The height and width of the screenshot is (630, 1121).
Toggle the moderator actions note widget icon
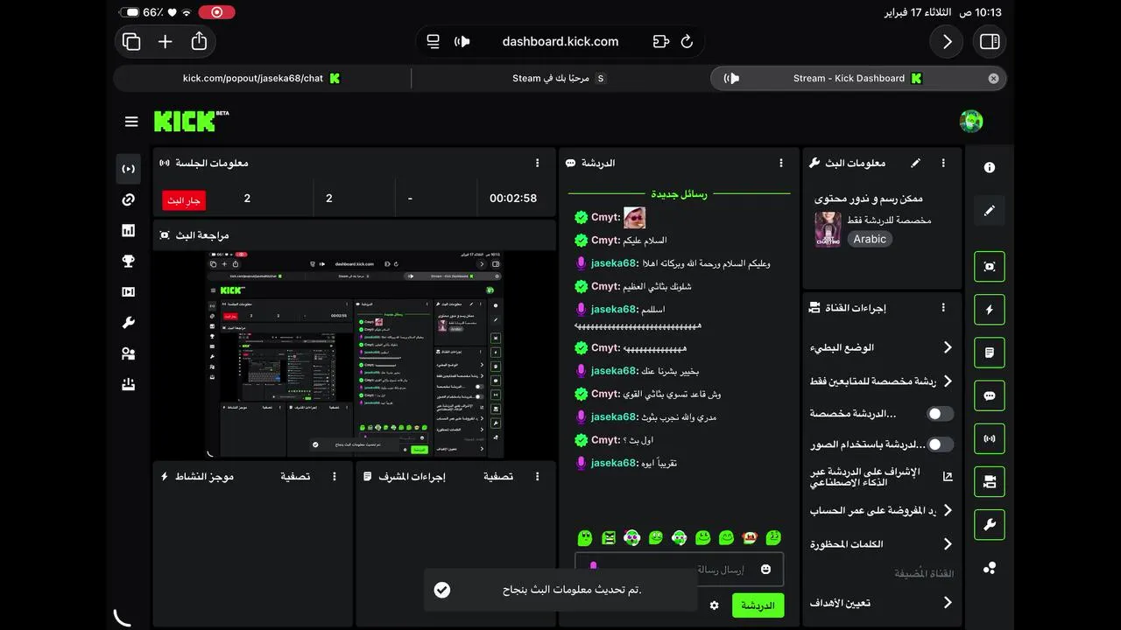tap(990, 353)
